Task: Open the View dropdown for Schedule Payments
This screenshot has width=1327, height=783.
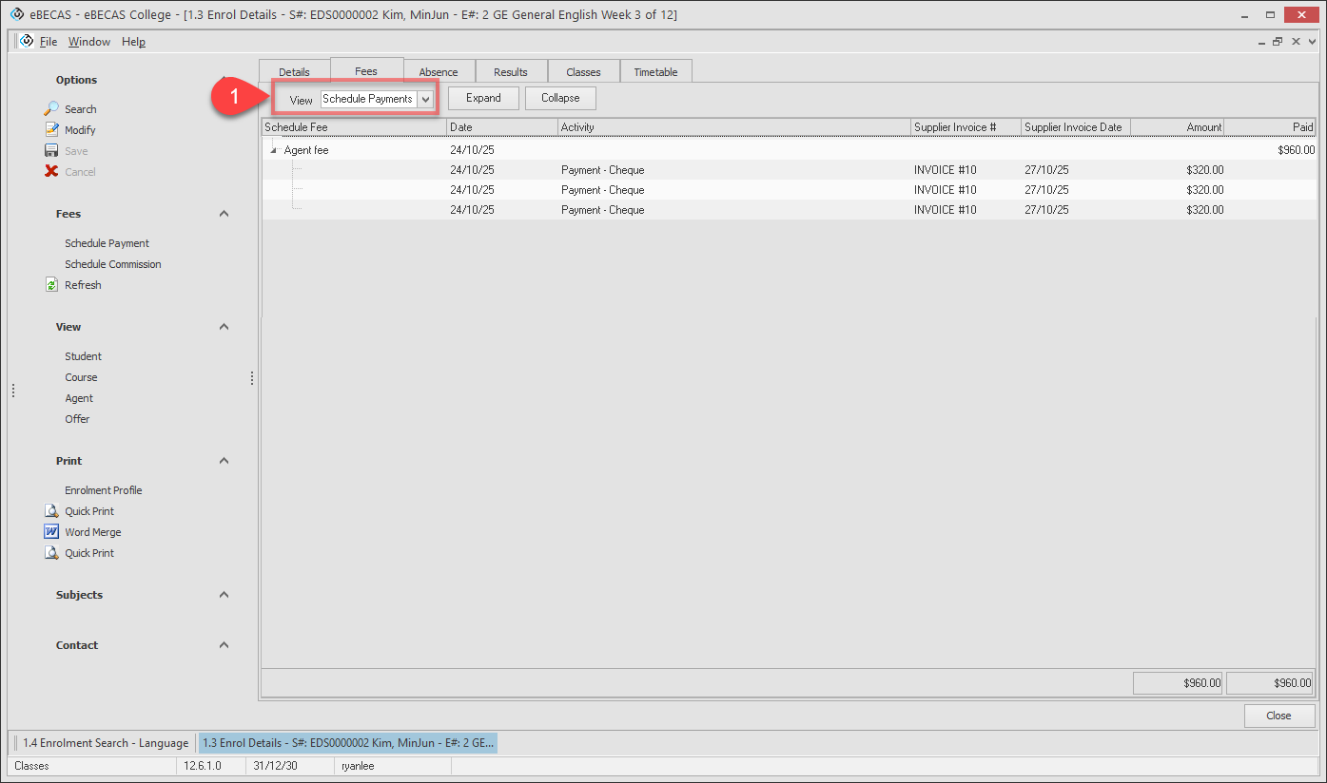Action: [425, 99]
